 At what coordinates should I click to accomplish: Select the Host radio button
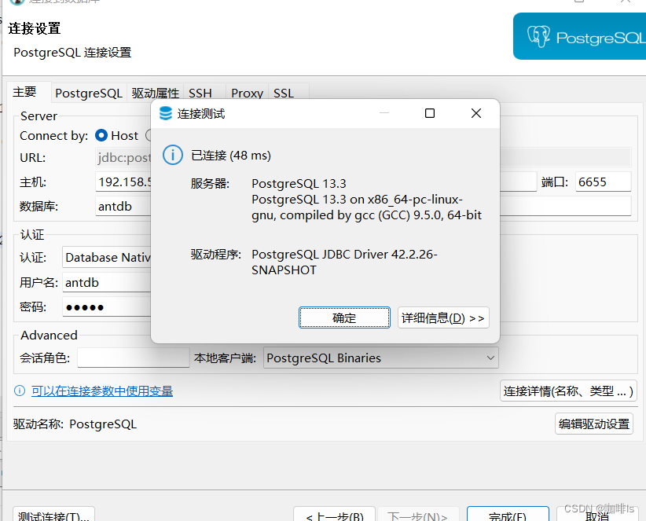point(101,135)
